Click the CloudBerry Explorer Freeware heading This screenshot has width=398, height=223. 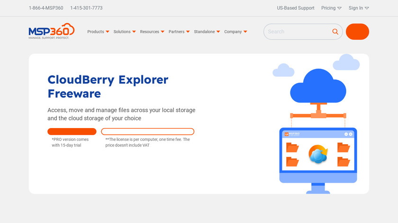[108, 86]
